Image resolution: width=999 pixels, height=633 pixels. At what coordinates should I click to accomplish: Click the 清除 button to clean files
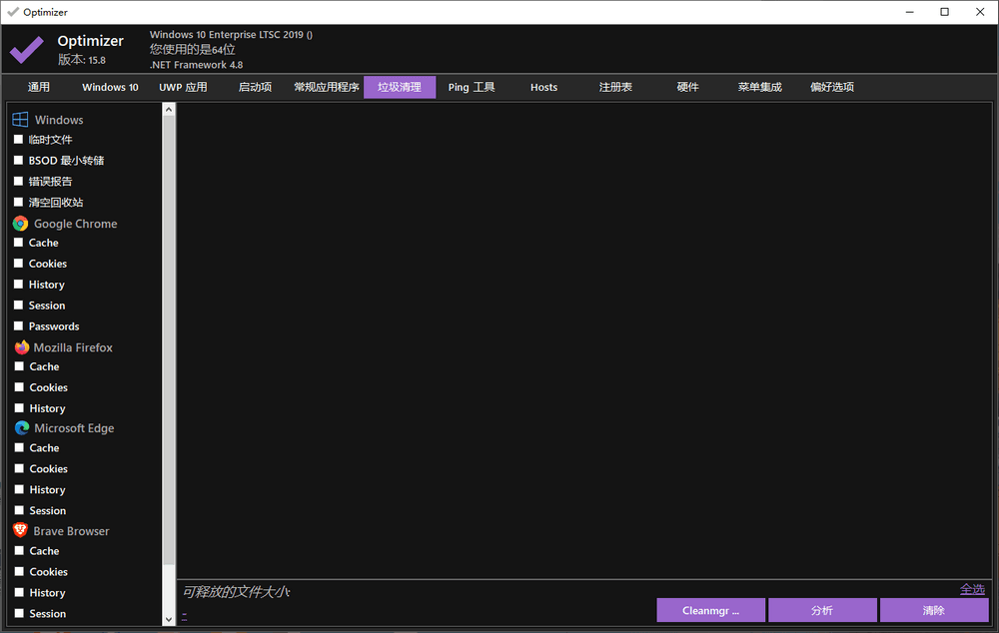934,609
